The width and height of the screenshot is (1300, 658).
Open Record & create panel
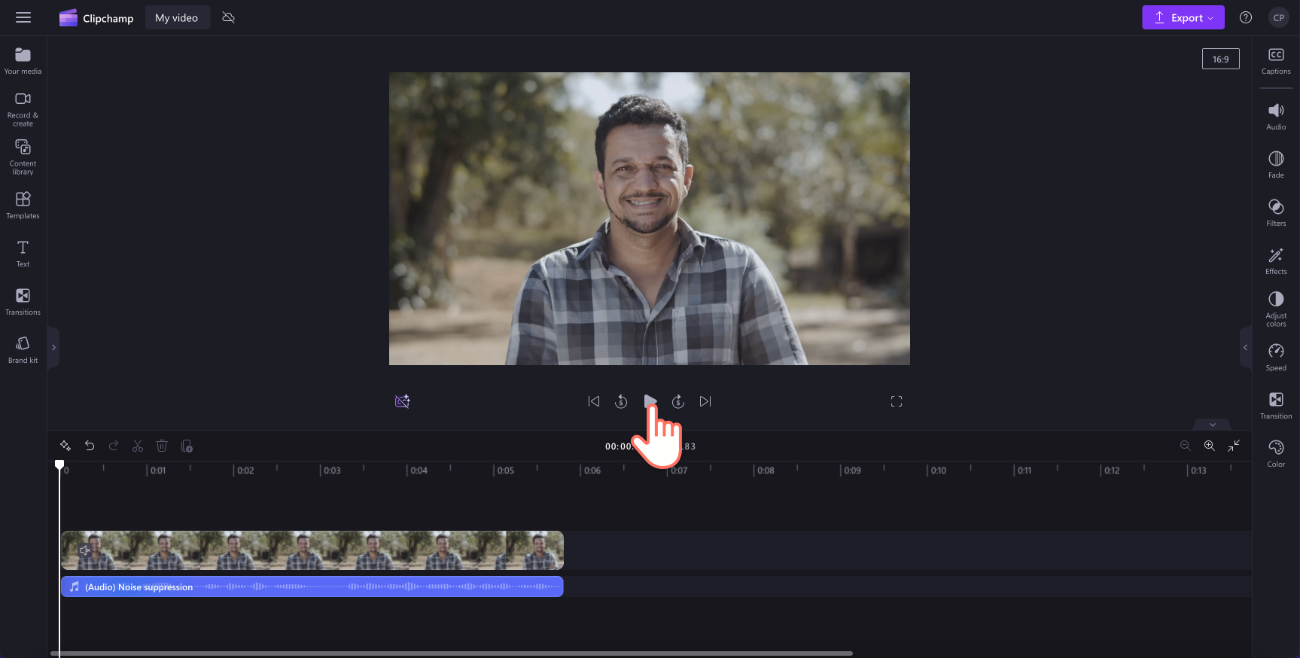click(23, 109)
